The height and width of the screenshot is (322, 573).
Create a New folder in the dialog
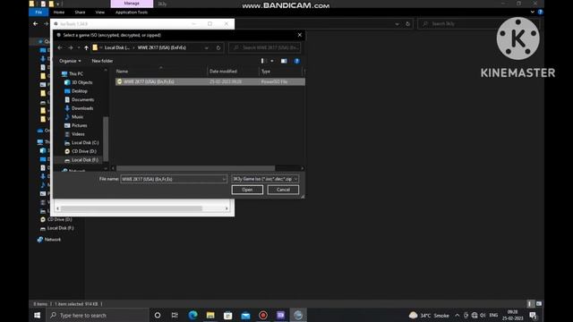click(x=102, y=61)
